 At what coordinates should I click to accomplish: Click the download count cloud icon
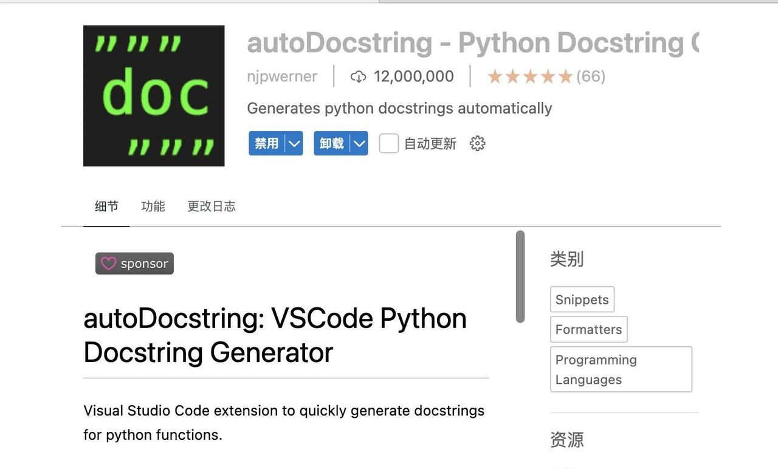click(x=359, y=77)
